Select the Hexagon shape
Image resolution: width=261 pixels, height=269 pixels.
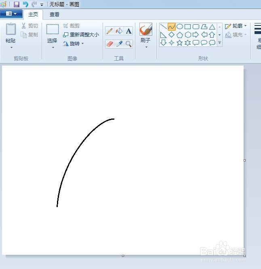[x=188, y=35]
